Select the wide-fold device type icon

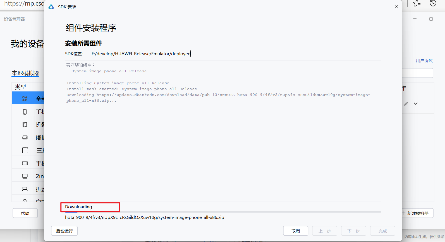coord(25,137)
